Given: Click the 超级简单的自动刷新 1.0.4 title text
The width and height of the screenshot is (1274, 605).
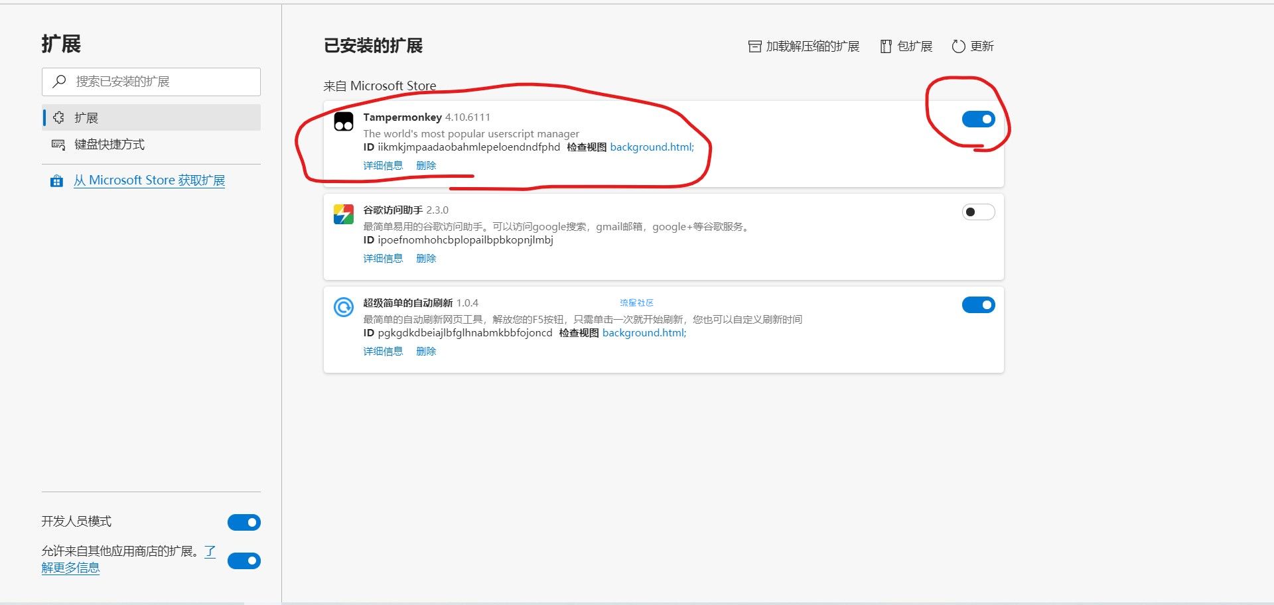Looking at the screenshot, I should (x=421, y=303).
